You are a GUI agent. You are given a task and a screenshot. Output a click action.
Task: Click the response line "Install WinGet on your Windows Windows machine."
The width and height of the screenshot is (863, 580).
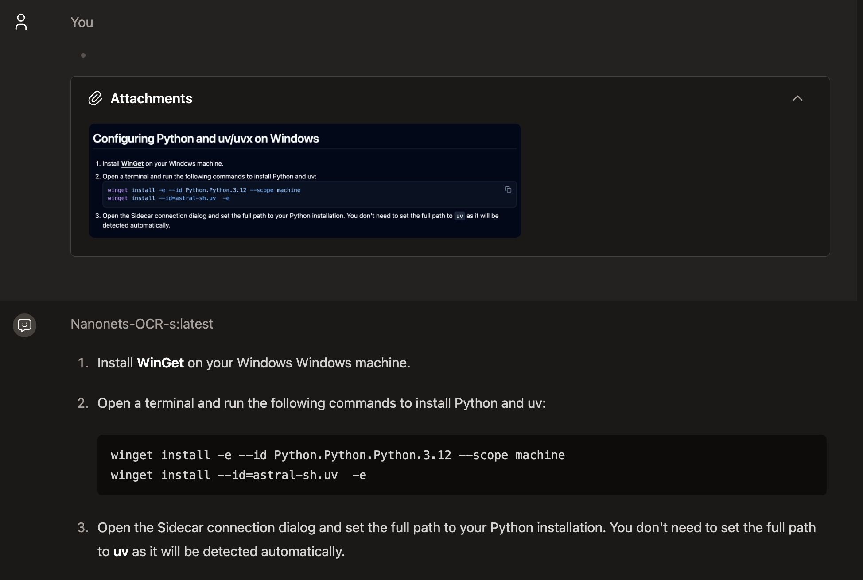[x=254, y=363]
